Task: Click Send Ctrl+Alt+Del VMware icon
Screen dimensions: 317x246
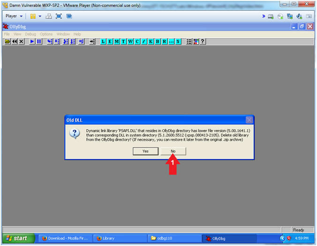Action: [48, 16]
